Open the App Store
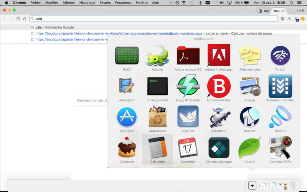 (127, 117)
